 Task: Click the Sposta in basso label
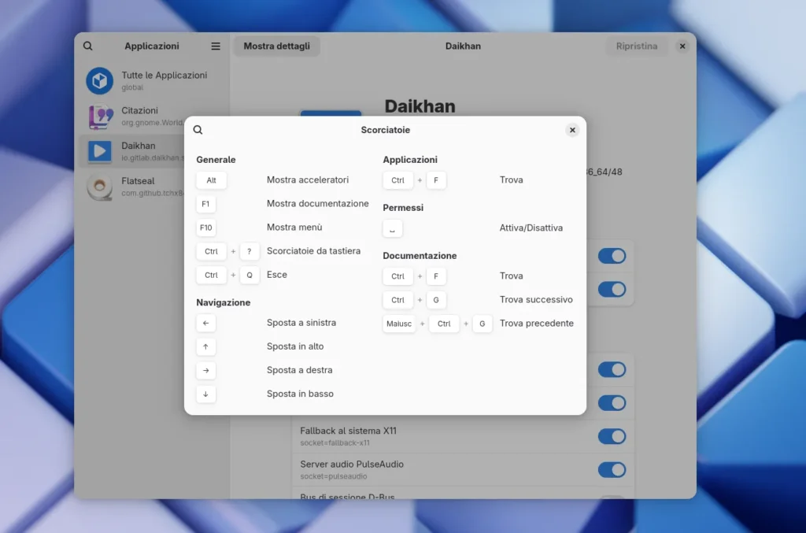click(x=300, y=394)
